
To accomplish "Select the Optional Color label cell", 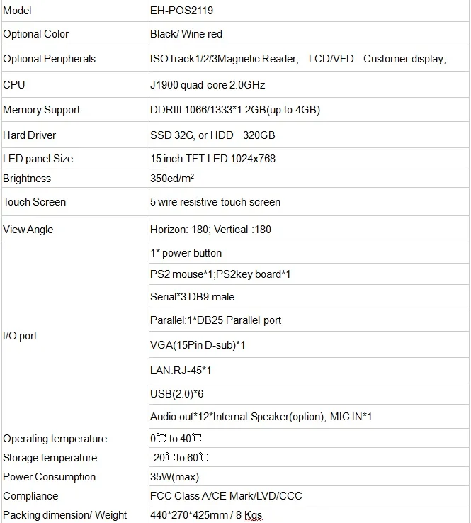I will point(75,34).
